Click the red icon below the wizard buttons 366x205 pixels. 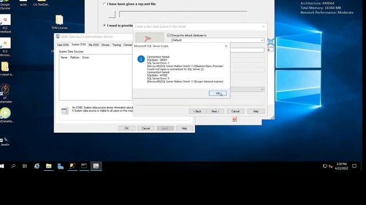[x=234, y=119]
